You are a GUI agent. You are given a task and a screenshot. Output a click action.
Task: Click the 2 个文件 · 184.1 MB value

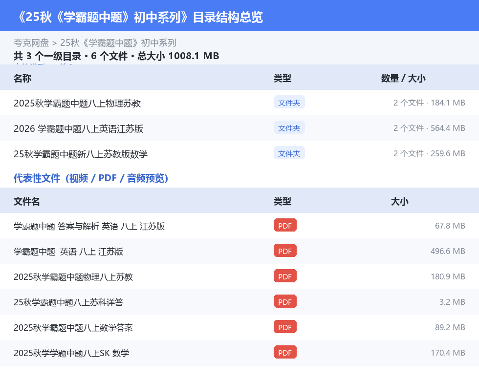point(429,103)
